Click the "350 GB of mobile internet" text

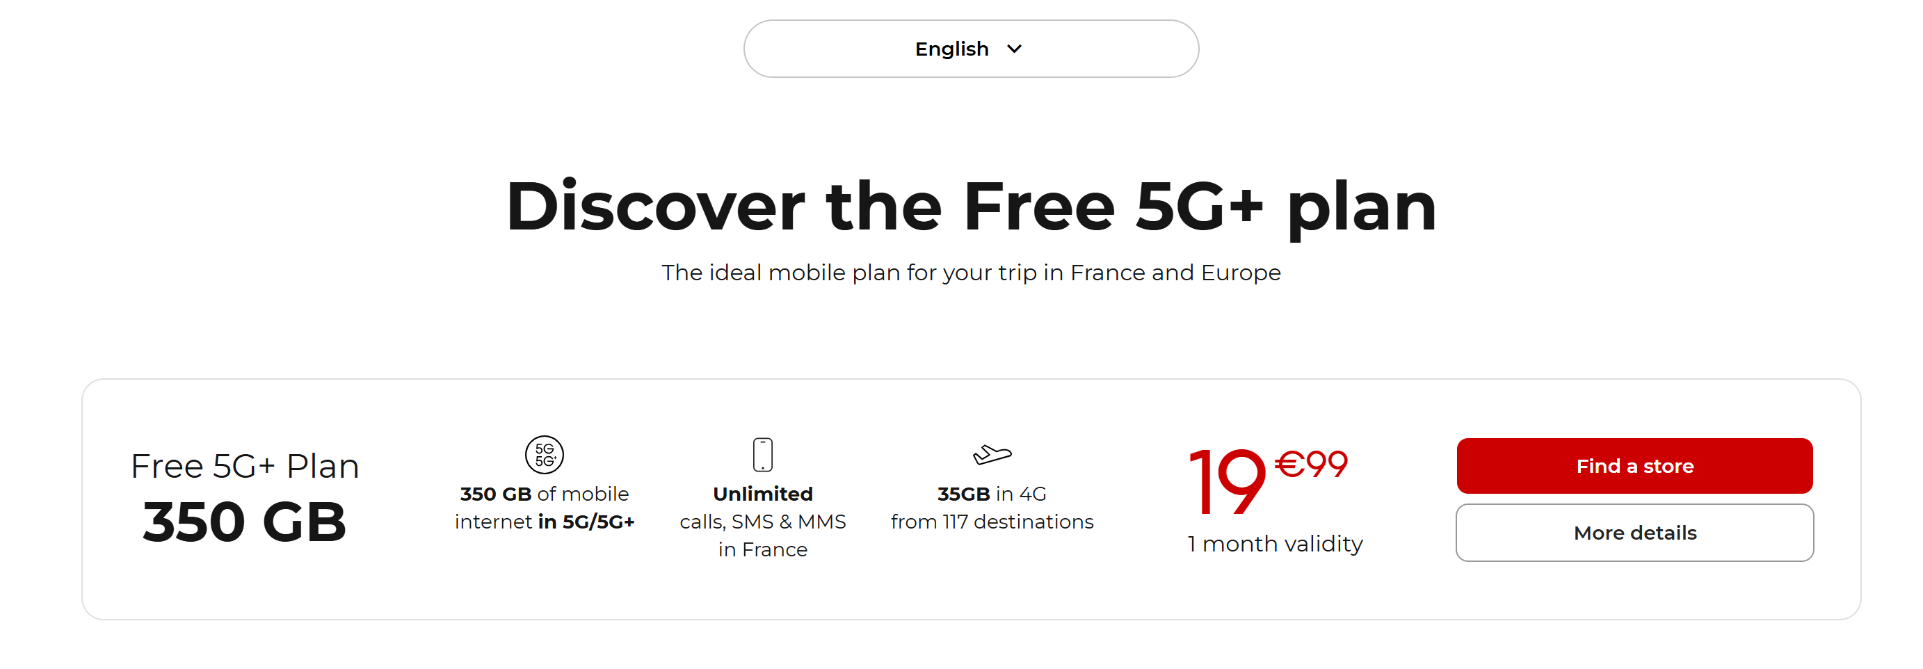pyautogui.click(x=544, y=494)
